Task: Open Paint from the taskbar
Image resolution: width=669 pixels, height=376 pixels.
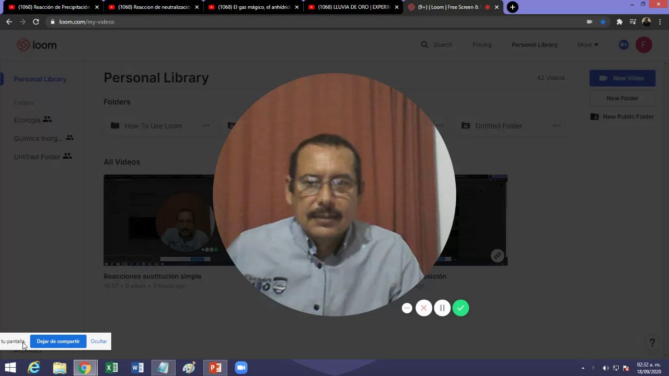Action: (189, 368)
